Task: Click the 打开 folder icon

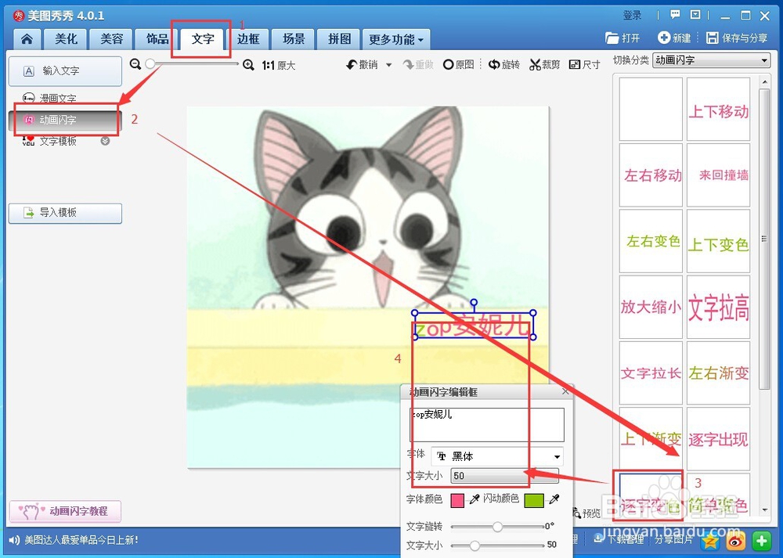Action: pos(612,38)
